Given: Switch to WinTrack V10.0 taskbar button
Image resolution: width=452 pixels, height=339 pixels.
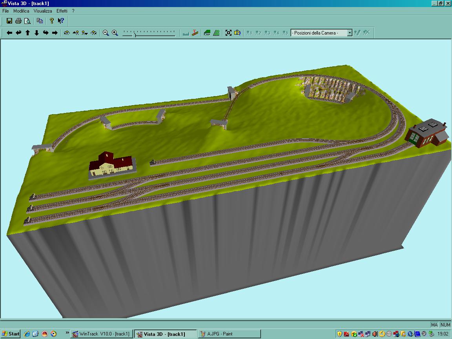Looking at the screenshot, I should pos(102,334).
